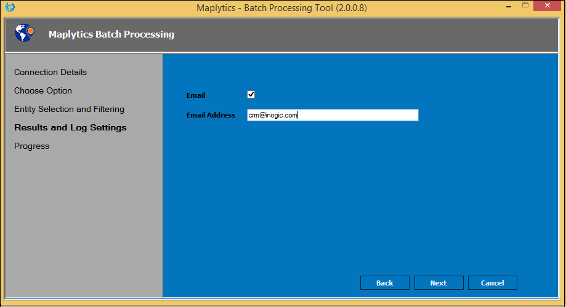Cancel the batch processing wizard

[x=492, y=283]
